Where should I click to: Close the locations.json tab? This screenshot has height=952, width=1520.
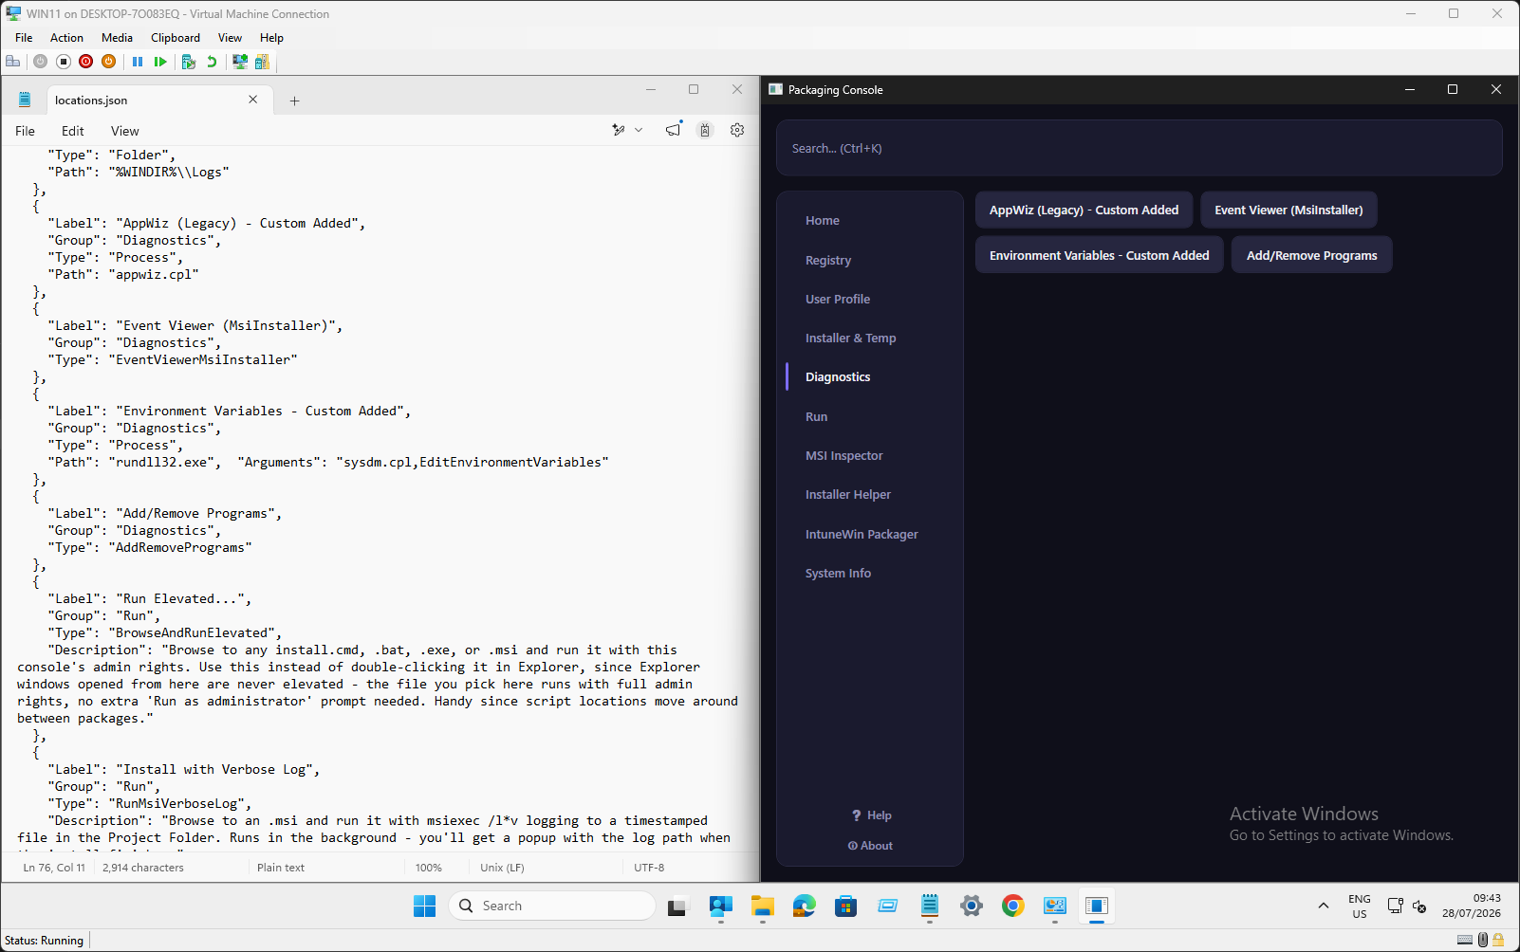click(x=253, y=100)
